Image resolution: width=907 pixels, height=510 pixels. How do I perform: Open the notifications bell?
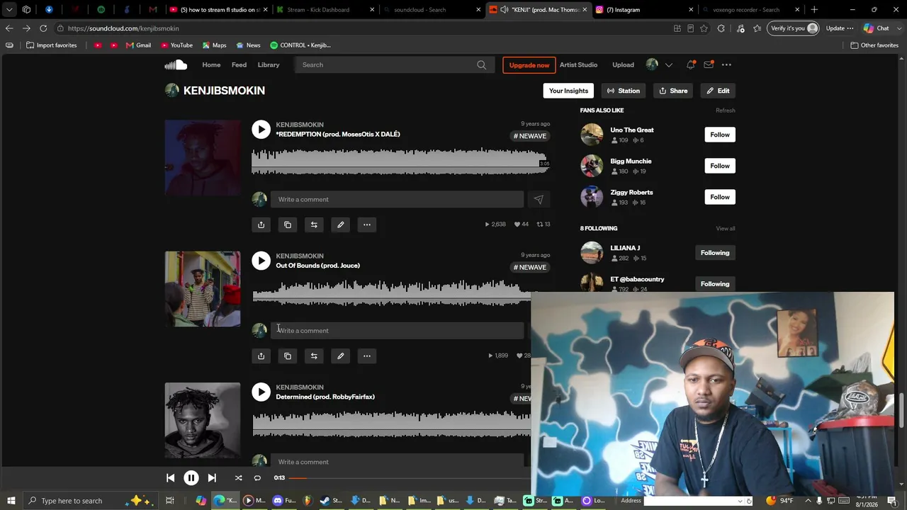tap(690, 65)
